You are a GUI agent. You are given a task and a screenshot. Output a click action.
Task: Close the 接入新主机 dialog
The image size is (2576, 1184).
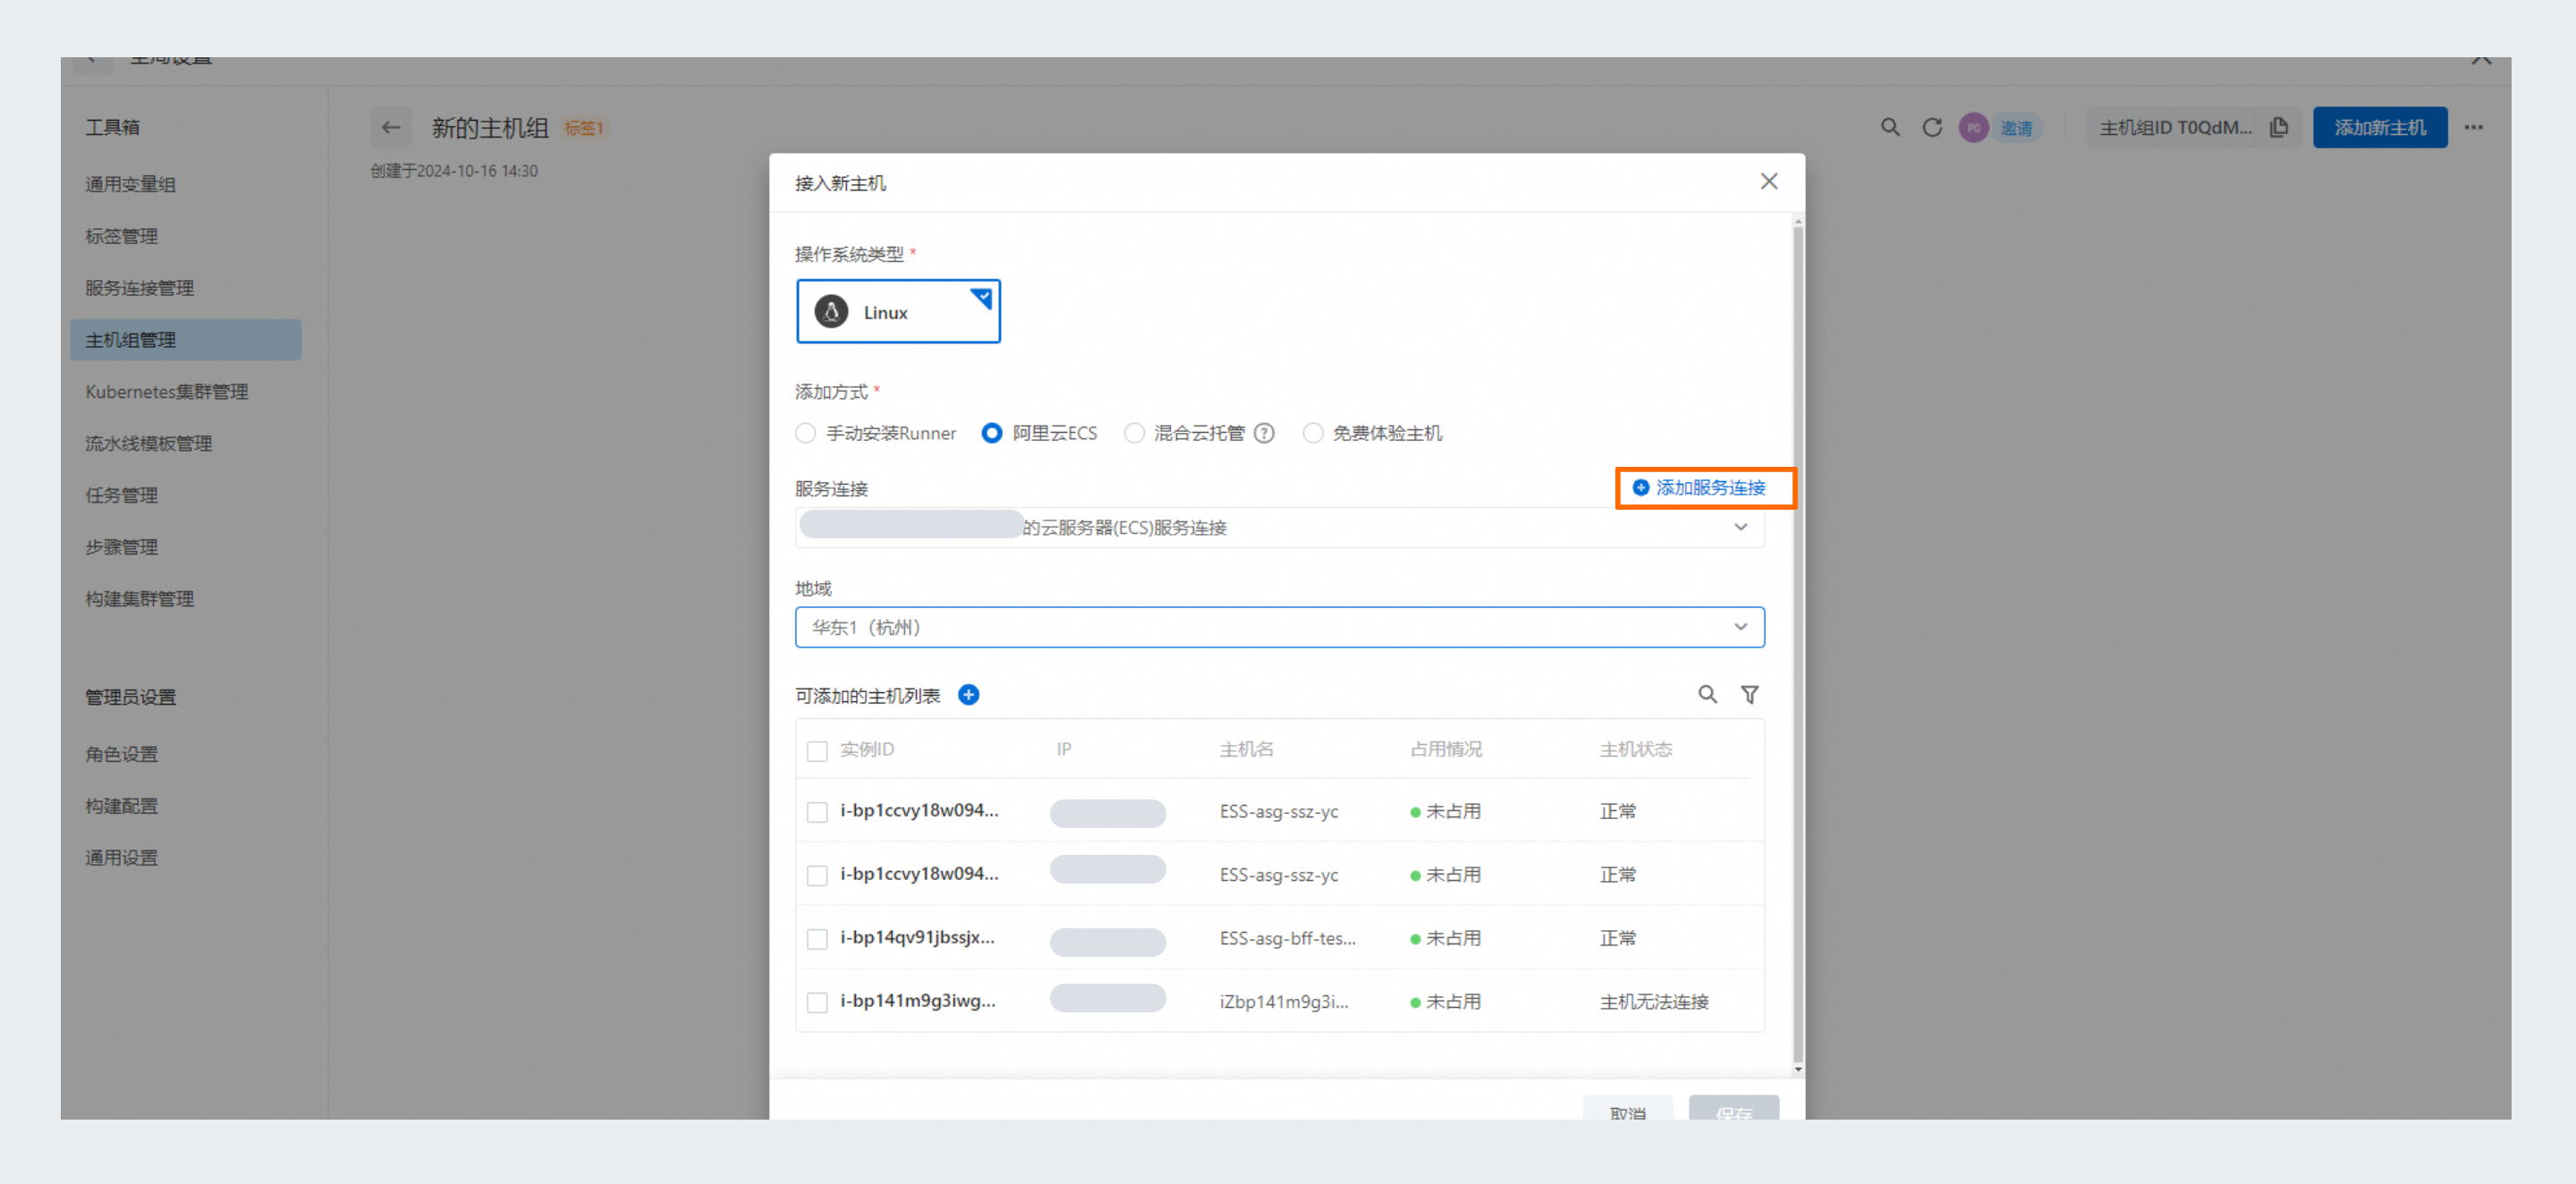tap(1769, 181)
